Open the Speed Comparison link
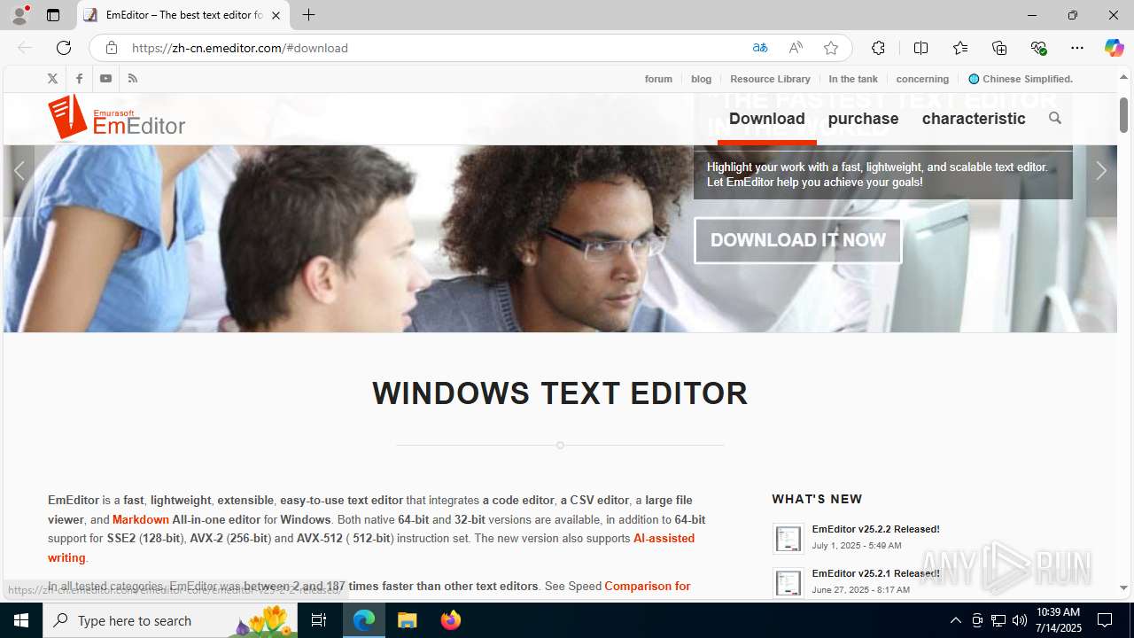The height and width of the screenshot is (638, 1134). 647,586
